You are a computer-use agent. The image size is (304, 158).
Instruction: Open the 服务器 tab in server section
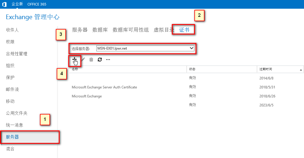point(80,30)
